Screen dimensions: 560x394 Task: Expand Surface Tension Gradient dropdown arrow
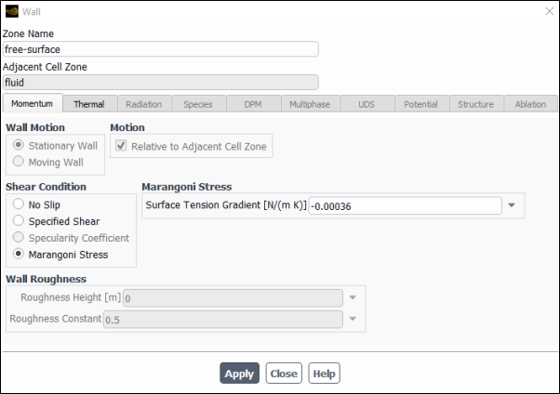coord(513,205)
